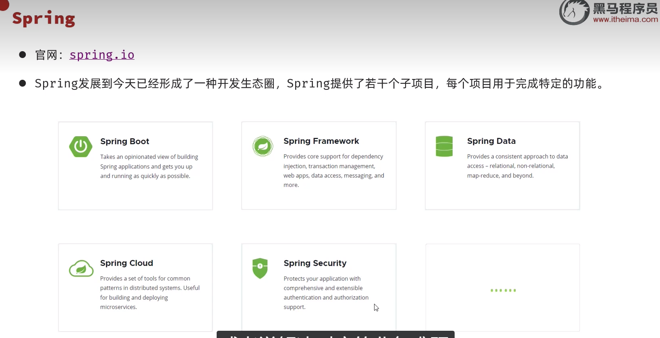The width and height of the screenshot is (660, 338).
Task: Click the green ellipsis more-projects card
Action: click(503, 288)
